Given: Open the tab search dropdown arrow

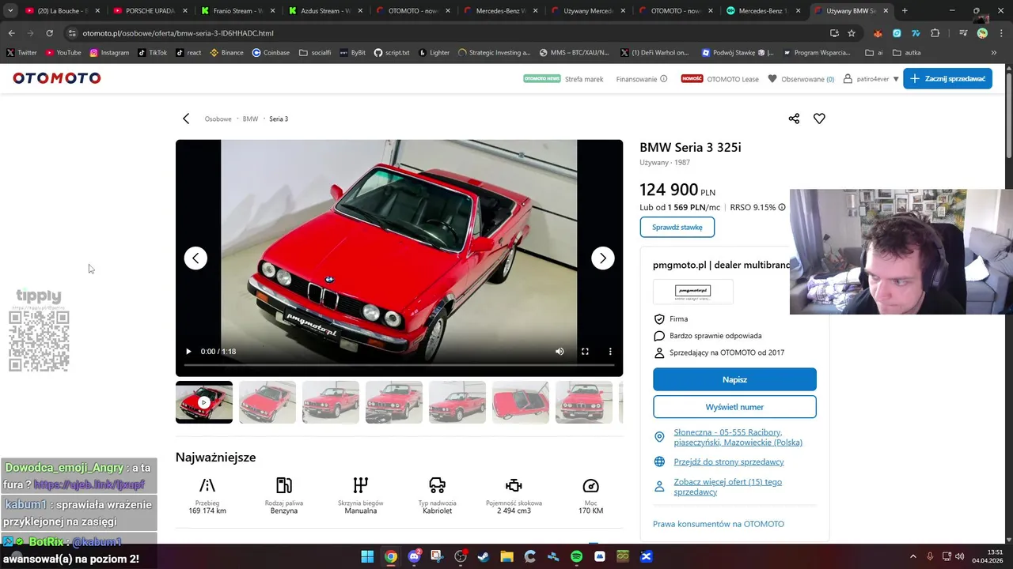Looking at the screenshot, I should pyautogui.click(x=10, y=11).
